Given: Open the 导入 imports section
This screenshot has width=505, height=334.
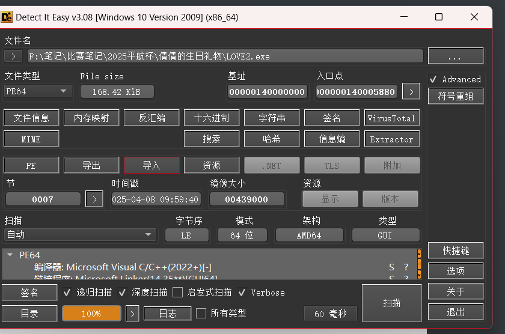Looking at the screenshot, I should click(x=151, y=165).
